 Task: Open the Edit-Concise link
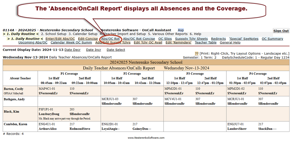pyautogui.click(x=88, y=39)
